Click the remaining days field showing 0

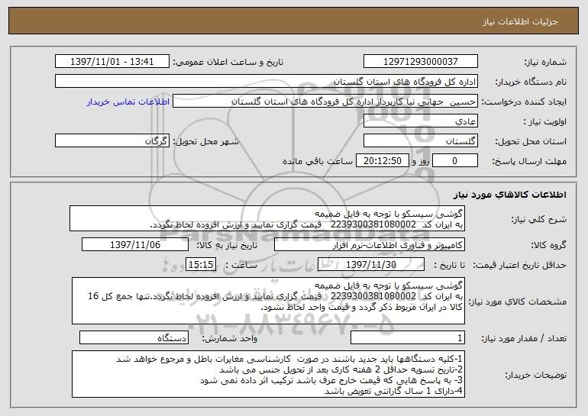455,161
